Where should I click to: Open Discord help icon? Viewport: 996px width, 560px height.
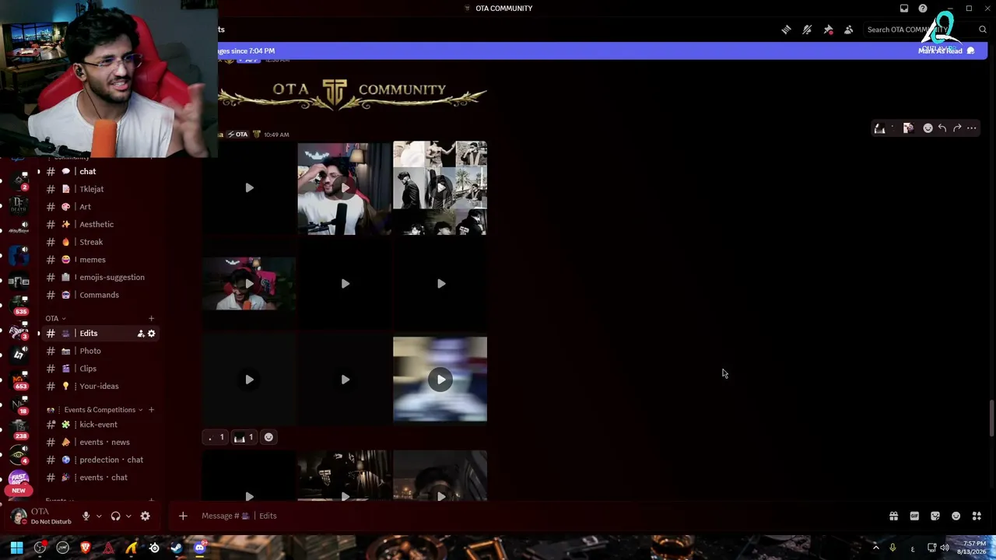point(923,9)
